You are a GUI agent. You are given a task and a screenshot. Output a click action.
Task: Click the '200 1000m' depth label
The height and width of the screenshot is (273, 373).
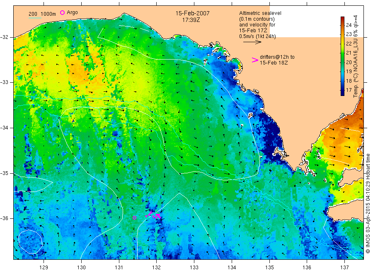42,14
